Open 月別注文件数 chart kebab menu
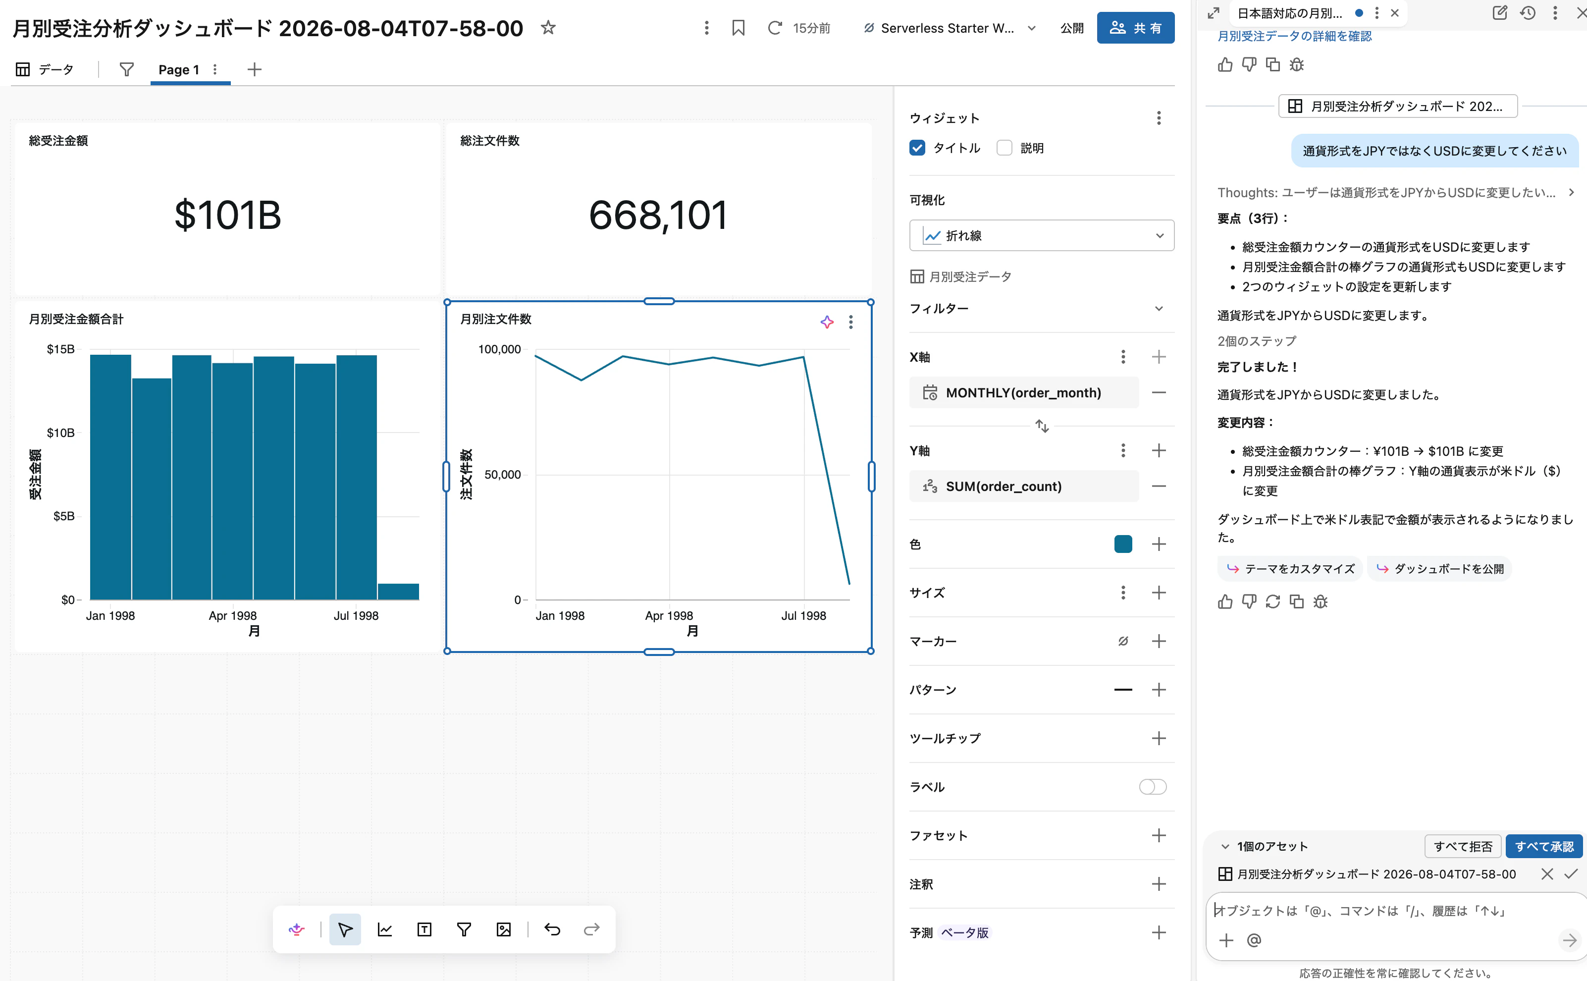This screenshot has height=981, width=1587. click(x=850, y=321)
